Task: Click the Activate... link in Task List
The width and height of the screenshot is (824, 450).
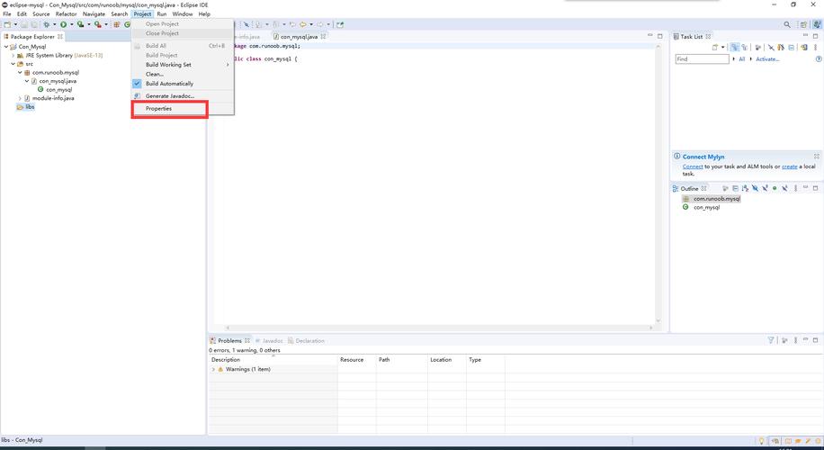Action: click(x=767, y=59)
